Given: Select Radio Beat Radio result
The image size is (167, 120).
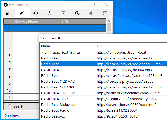Looking at the screenshot, I should tap(55, 111).
